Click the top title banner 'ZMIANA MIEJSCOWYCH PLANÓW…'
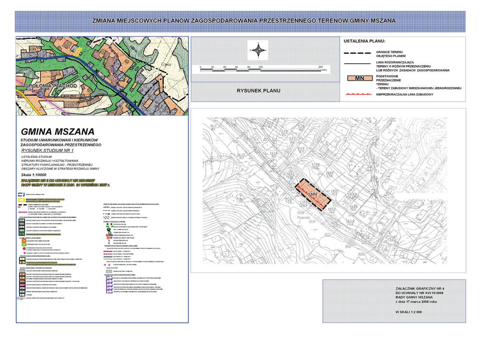This screenshot has width=496, height=339. click(x=240, y=21)
